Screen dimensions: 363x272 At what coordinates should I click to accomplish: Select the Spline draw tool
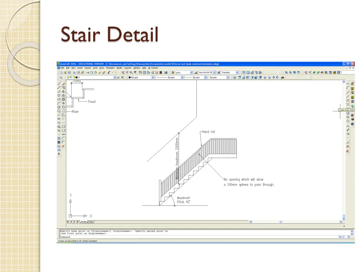[x=59, y=115]
